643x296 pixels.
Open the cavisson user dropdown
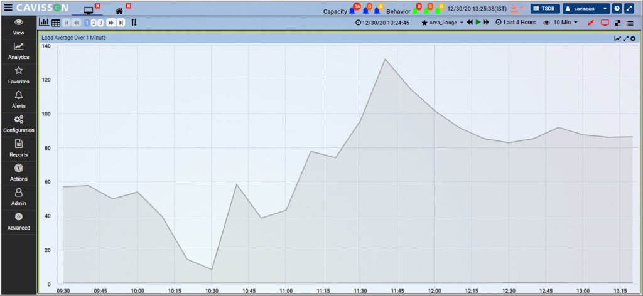(x=586, y=9)
